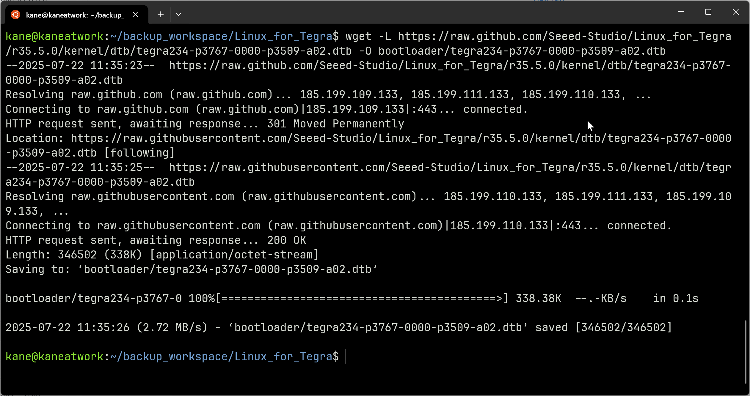Viewport: 750px width, 396px height.
Task: Click the saved [346502/346502] text
Action: [x=604, y=328]
